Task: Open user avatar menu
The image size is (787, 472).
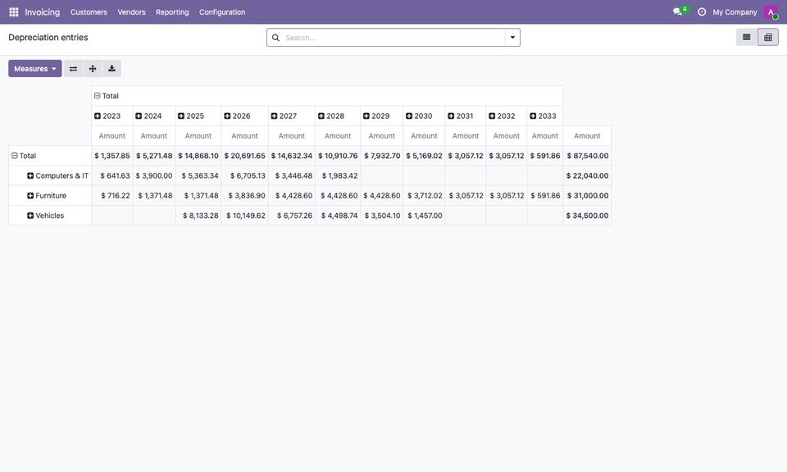Action: [771, 12]
